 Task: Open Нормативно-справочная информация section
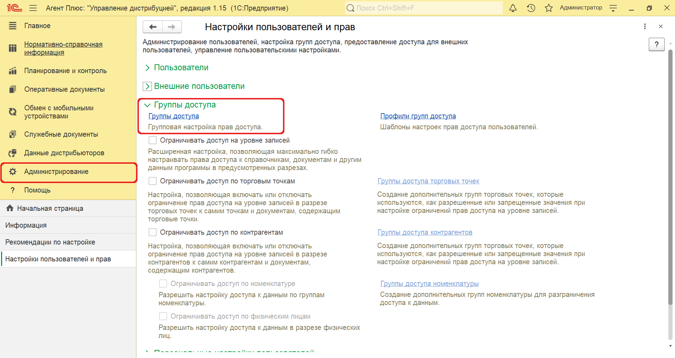point(63,48)
